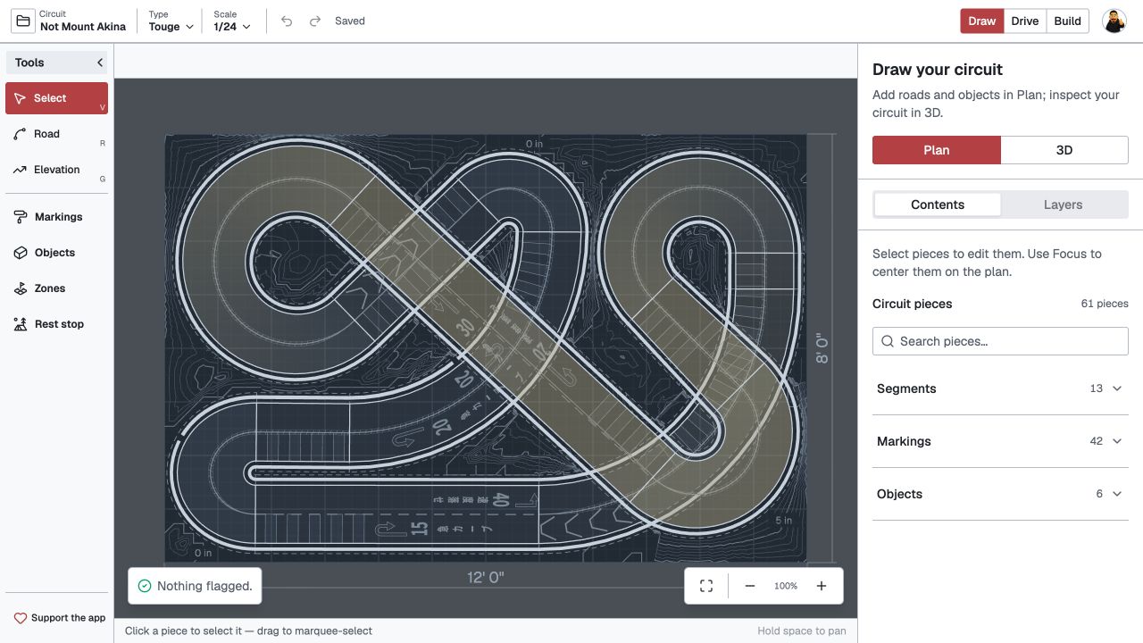Screen dimensions: 1143x643
Task: Switch to the 3D view
Action: 1064,150
